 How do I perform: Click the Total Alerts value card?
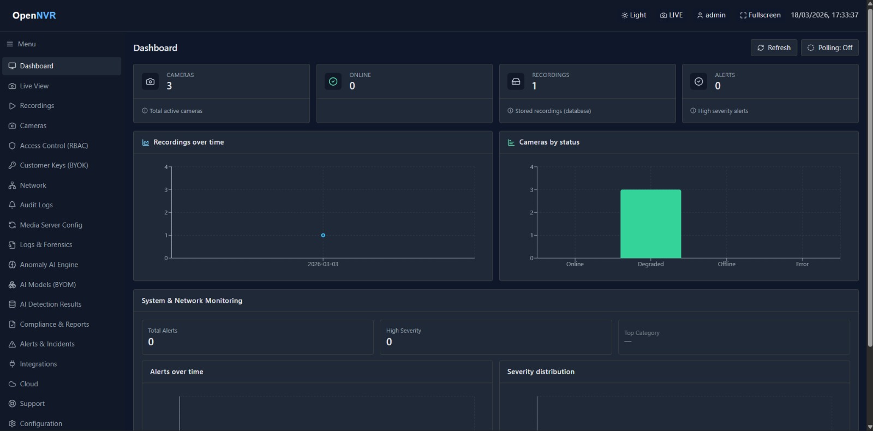258,337
